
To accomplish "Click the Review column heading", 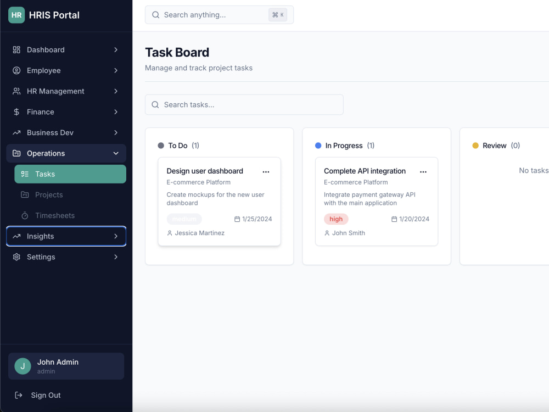I will [495, 146].
